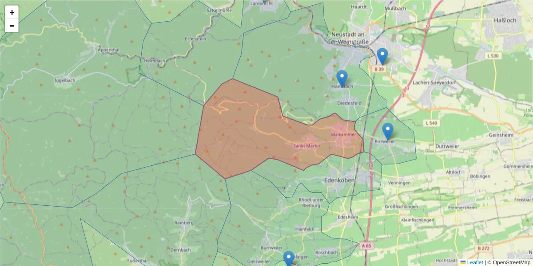Click the L 530 road shield
Viewport: 533px width, 266px height.
(493, 56)
